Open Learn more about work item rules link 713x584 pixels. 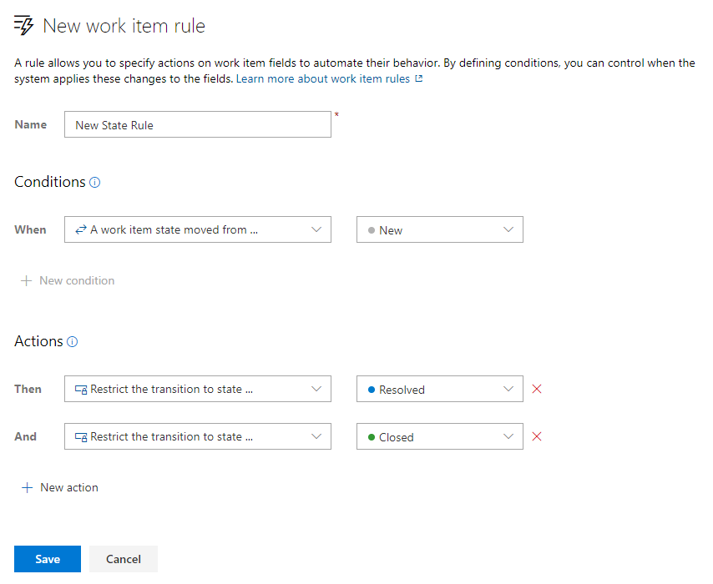point(323,78)
